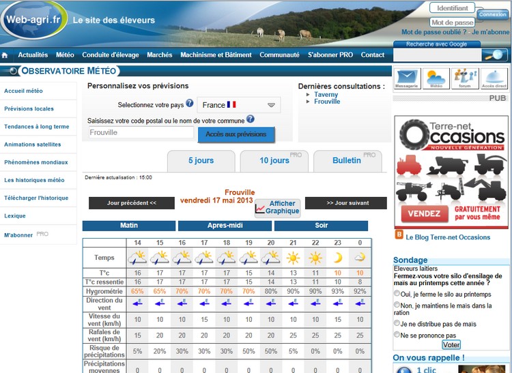
Task: Open 'Télécharger l'historique' sidebar link
Action: click(x=36, y=198)
